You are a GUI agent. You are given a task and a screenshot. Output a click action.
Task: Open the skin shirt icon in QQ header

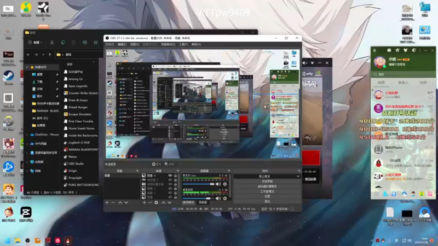[x=405, y=50]
